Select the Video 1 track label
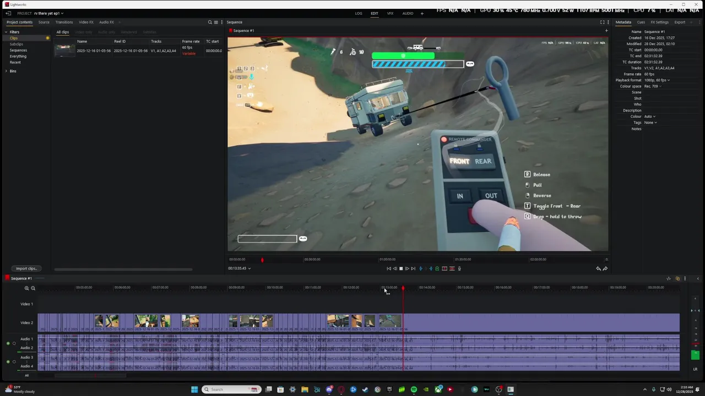This screenshot has height=396, width=705. pos(26,304)
